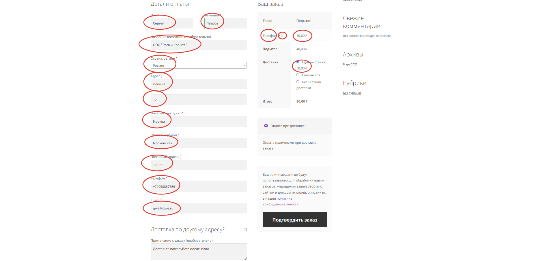This screenshot has width=547, height=261.
Task: Select the Единая ставка shipping option
Action: coord(298,62)
